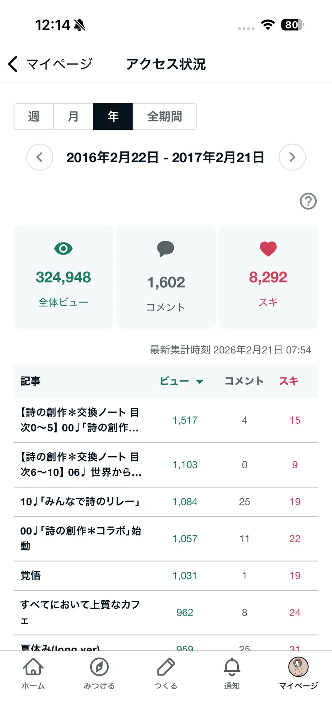The width and height of the screenshot is (332, 721).
Task: Tap the コメント speech bubble icon
Action: point(166,249)
